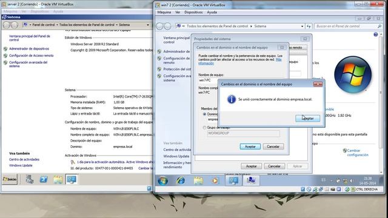Click the clock showing 14-05-2014 in win7 tray
Image resolution: width=388 pixels, height=218 pixels.
[368, 181]
